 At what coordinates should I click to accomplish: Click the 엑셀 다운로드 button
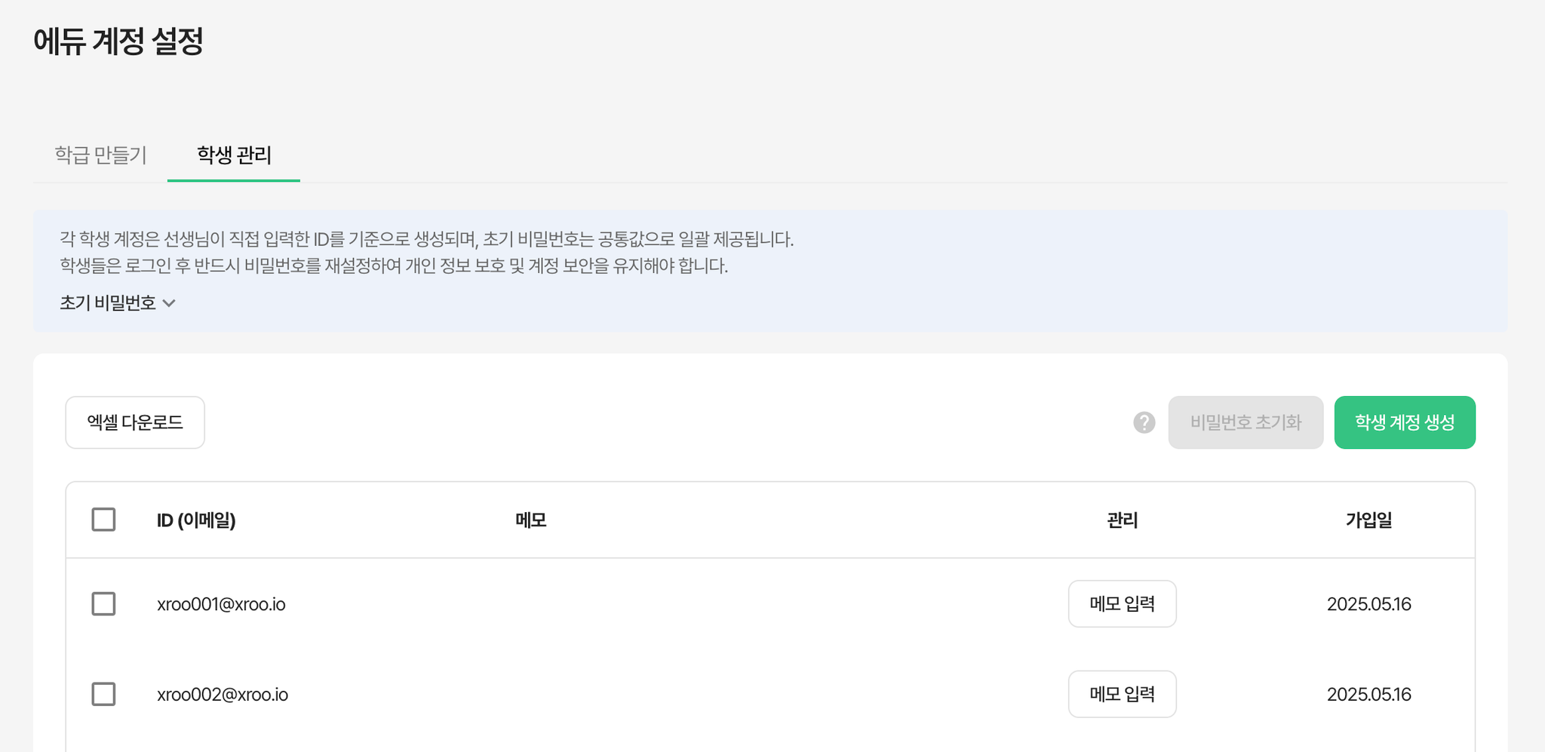(x=135, y=422)
